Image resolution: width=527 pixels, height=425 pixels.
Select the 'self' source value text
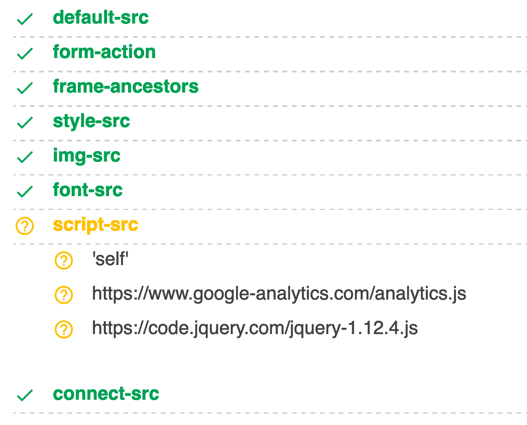(110, 259)
